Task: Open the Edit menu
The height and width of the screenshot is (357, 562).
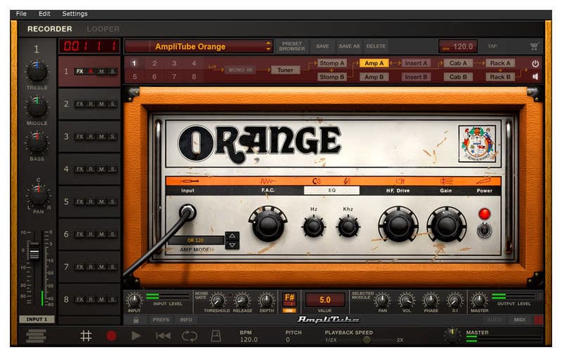Action: click(44, 13)
